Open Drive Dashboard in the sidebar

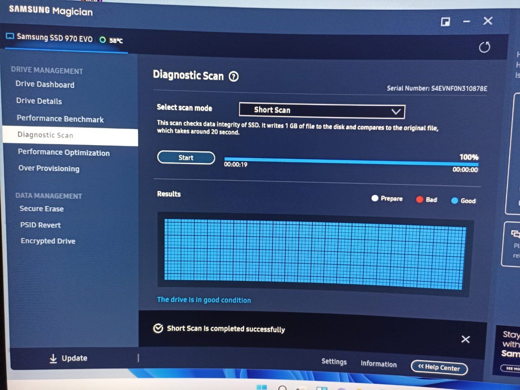45,84
